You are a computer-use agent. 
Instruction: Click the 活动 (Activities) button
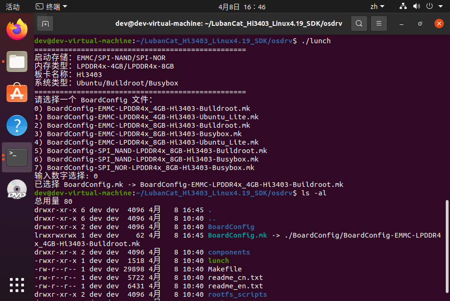pos(13,7)
